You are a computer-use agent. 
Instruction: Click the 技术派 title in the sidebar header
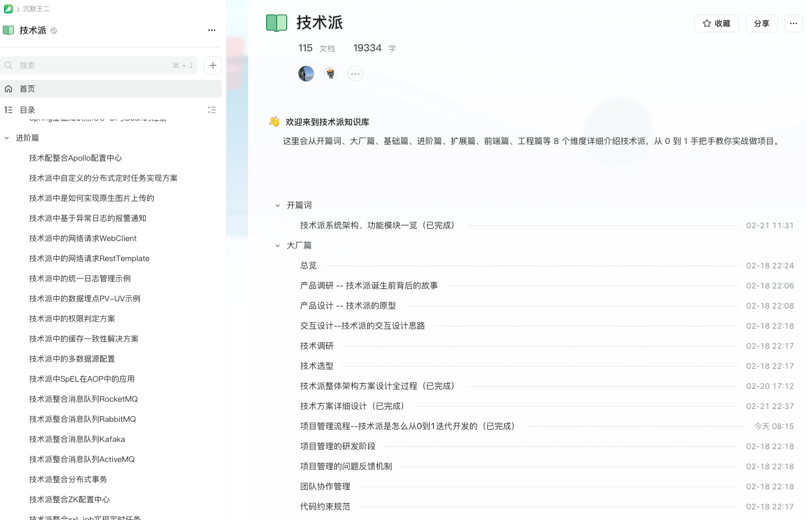click(33, 31)
